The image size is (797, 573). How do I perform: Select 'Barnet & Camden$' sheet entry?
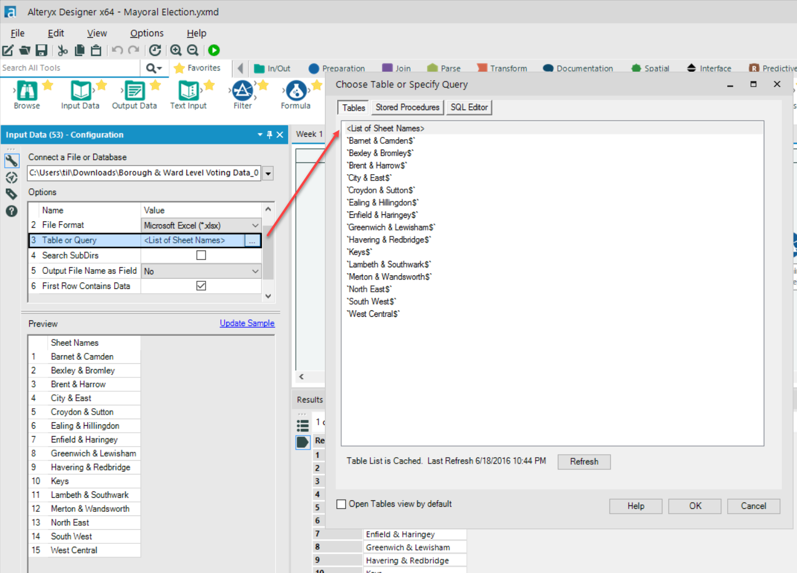pyautogui.click(x=381, y=141)
